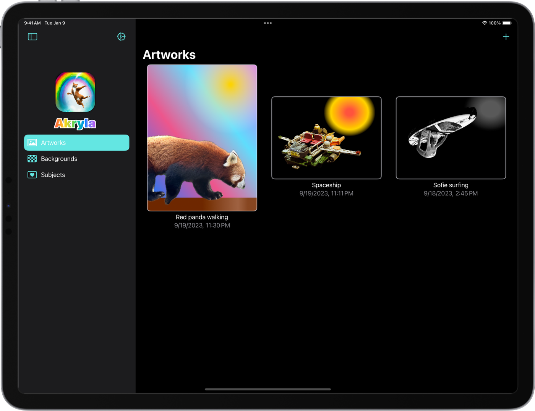Open the Red panda walking artwork thumbnail
The width and height of the screenshot is (535, 411).
coord(202,138)
